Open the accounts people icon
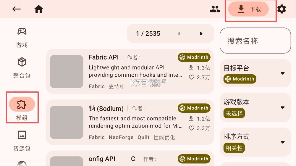The width and height of the screenshot is (296, 166). click(215, 9)
